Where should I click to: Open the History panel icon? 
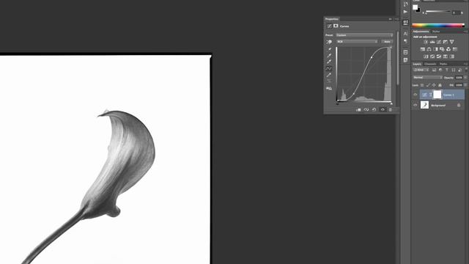[x=405, y=4]
